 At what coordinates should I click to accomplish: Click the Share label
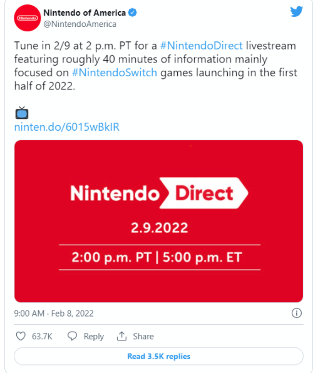coord(143,336)
